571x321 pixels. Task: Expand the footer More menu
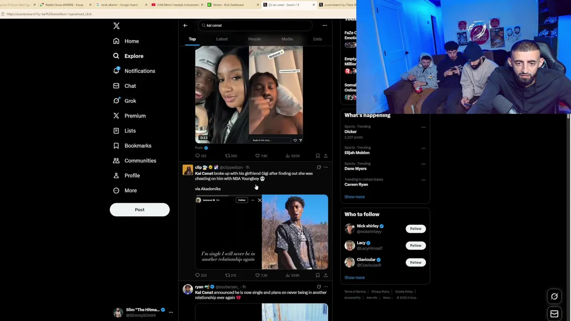pyautogui.click(x=388, y=298)
